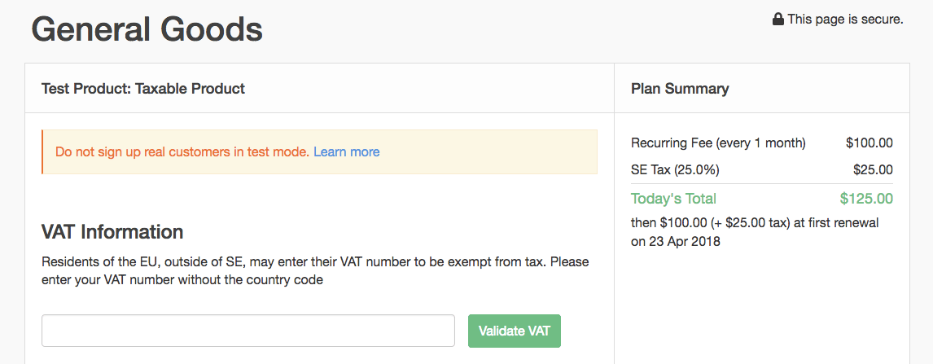Click the Recurring Fee line label
The width and height of the screenshot is (933, 364).
pos(718,143)
